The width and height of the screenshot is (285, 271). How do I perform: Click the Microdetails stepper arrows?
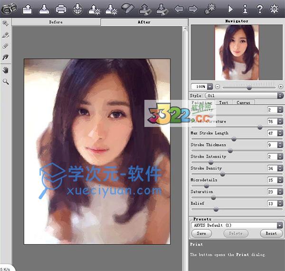(280, 180)
